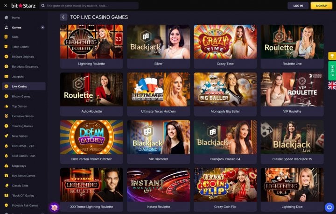Open the live chat bubble icon

pyautogui.click(x=329, y=207)
